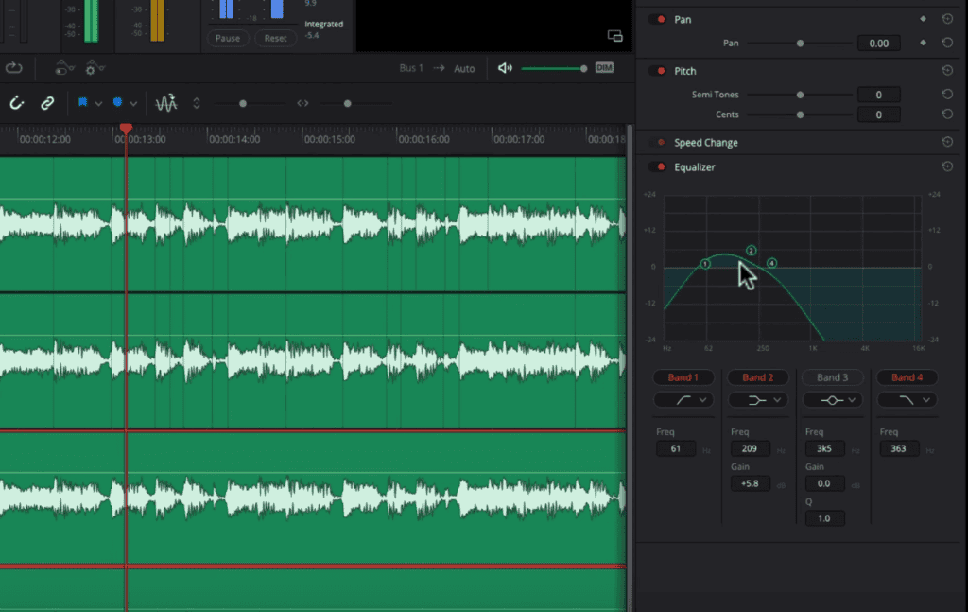968x612 pixels.
Task: Toggle the clip link icon
Action: tap(47, 103)
